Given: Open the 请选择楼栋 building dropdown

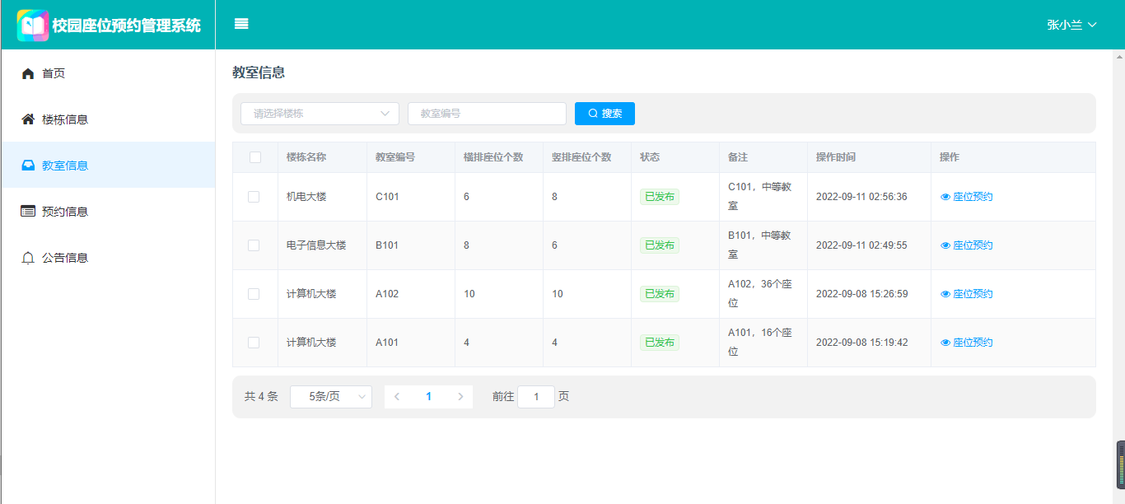Looking at the screenshot, I should (320, 114).
